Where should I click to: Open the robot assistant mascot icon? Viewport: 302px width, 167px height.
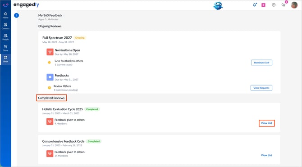click(218, 6)
